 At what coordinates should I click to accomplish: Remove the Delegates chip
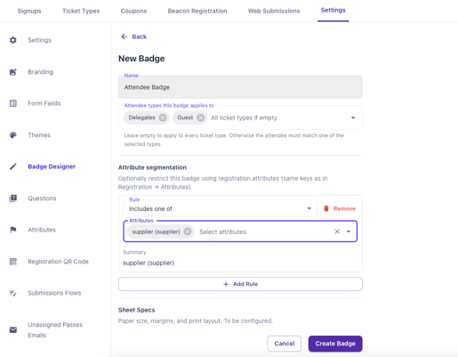click(x=163, y=118)
